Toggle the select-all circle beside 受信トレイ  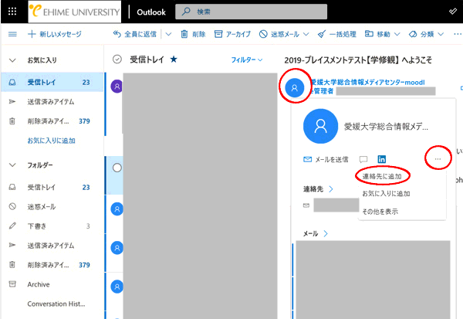coord(117,59)
